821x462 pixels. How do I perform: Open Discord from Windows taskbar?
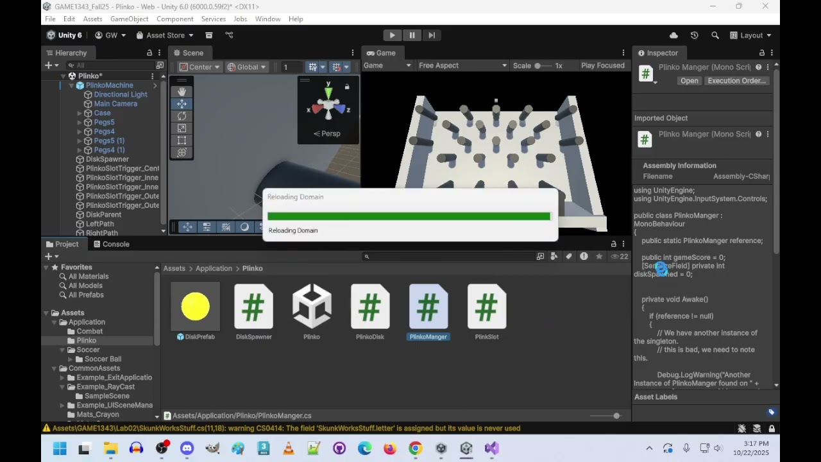[x=187, y=449]
